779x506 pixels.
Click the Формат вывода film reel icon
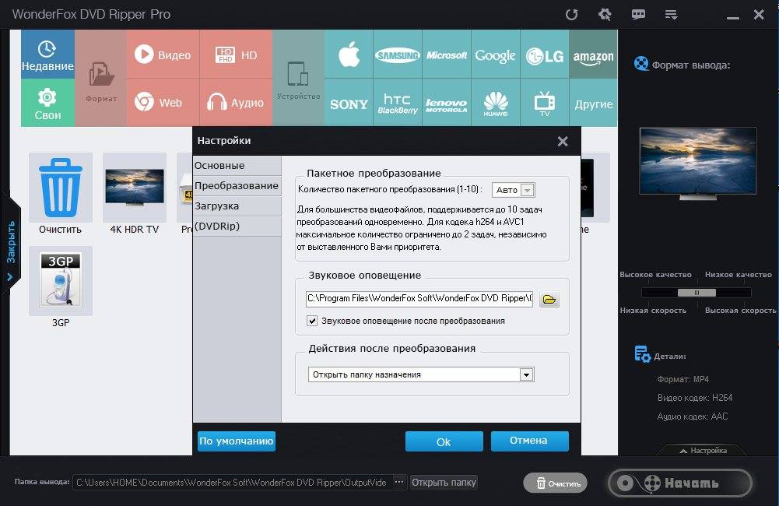point(641,64)
